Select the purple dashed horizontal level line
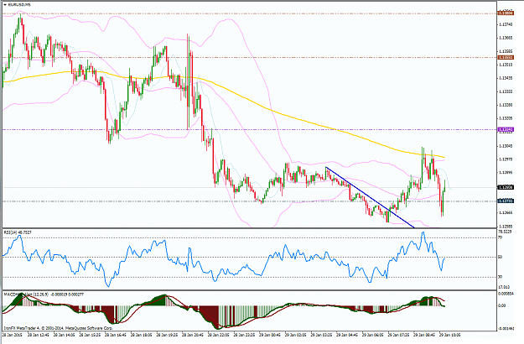Image resolution: width=524 pixels, height=344 pixels. (249, 130)
